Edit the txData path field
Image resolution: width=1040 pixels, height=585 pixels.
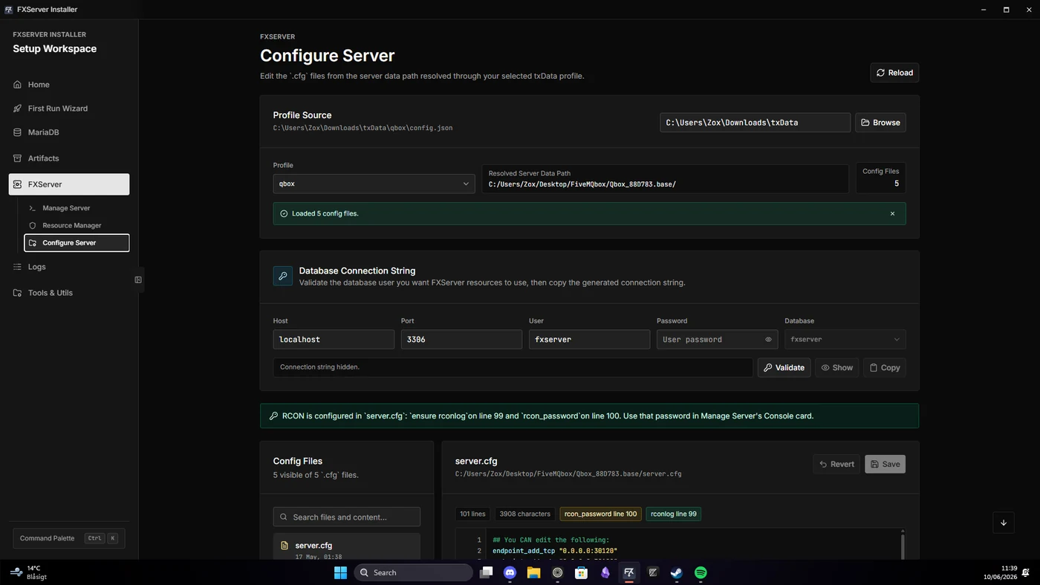pos(755,123)
